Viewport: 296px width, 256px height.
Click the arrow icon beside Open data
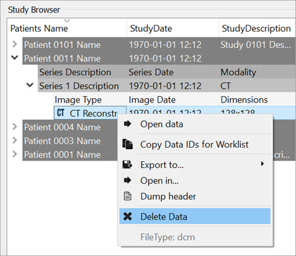tap(128, 124)
